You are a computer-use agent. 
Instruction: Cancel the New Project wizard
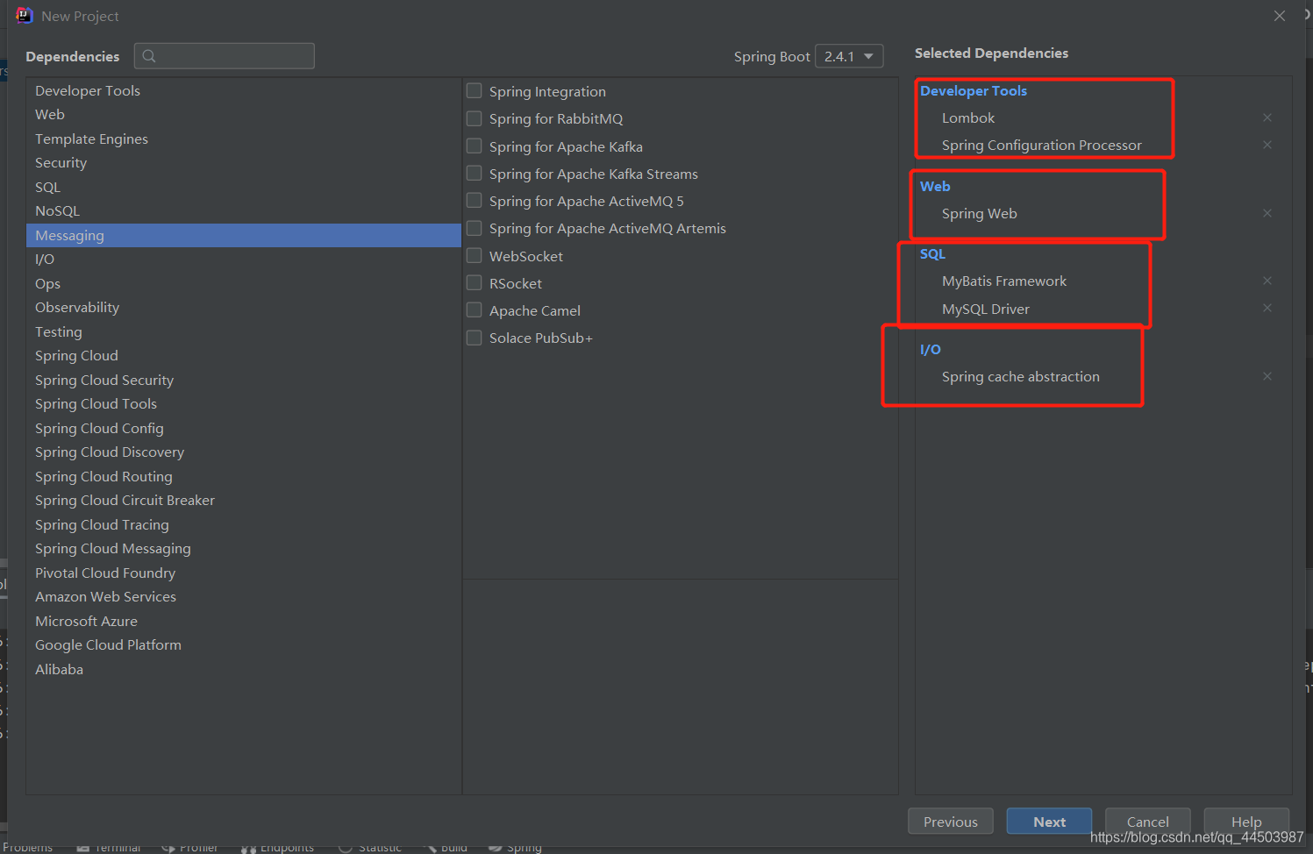coord(1147,822)
